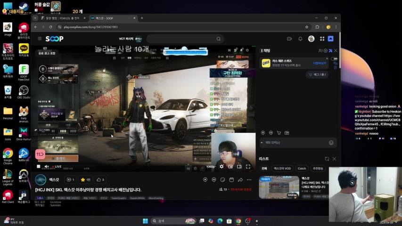Click the thumbs up button

[x=100, y=180]
